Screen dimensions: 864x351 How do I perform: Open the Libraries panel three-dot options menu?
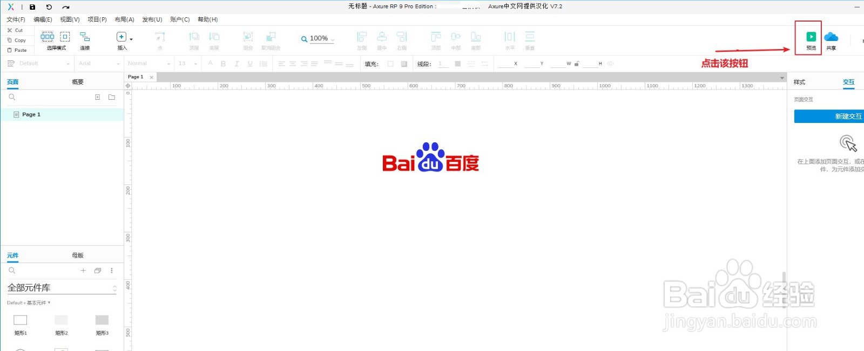point(112,271)
